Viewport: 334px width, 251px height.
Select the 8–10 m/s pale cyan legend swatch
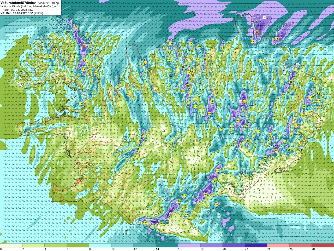[100, 246]
